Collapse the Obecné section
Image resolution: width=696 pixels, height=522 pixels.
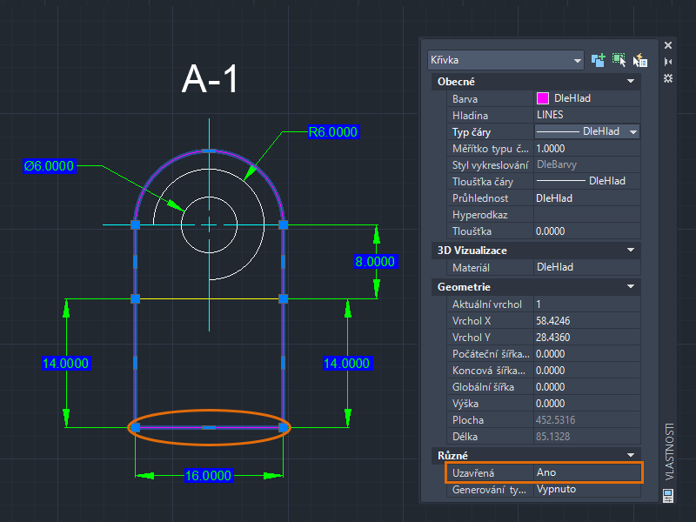(x=631, y=81)
